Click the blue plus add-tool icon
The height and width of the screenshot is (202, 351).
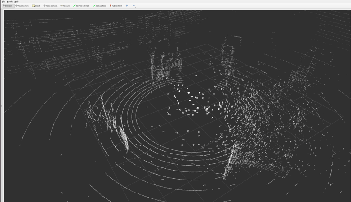[x=127, y=6]
